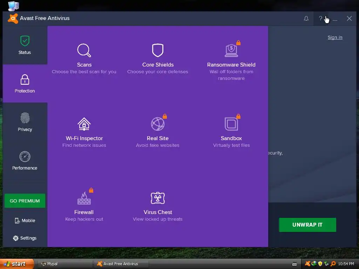Go to the Status tab
Image resolution: width=359 pixels, height=269 pixels.
(x=25, y=45)
